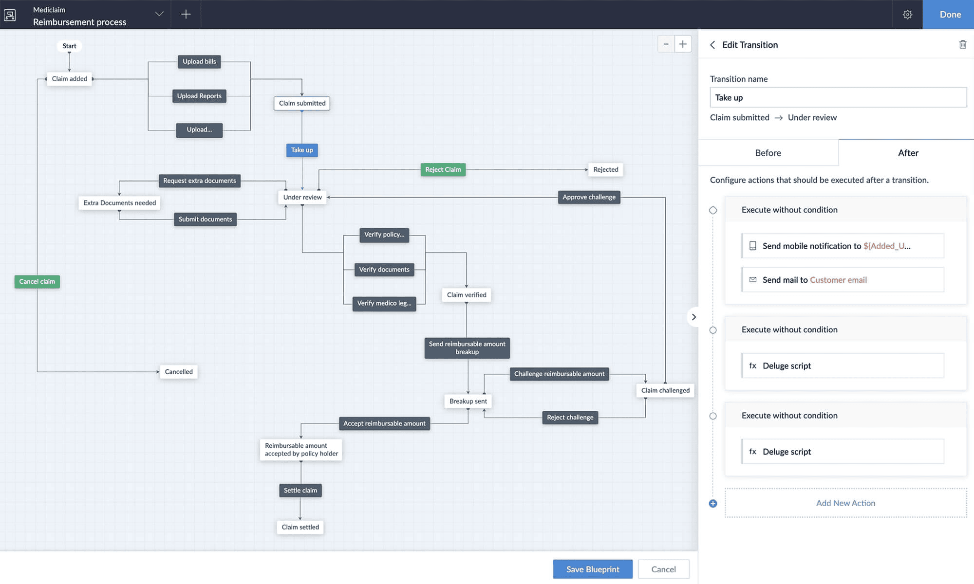Viewport: 974px width, 584px height.
Task: Select the third Execute without condition radio marker
Action: click(x=713, y=416)
